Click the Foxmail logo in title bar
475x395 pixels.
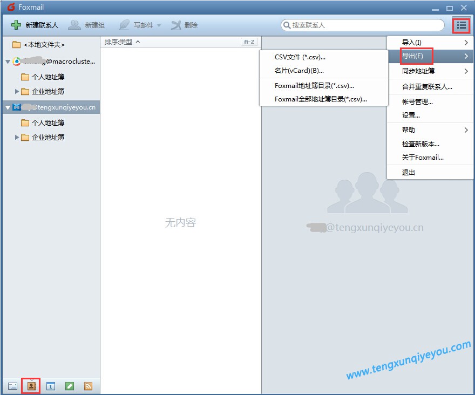11,7
